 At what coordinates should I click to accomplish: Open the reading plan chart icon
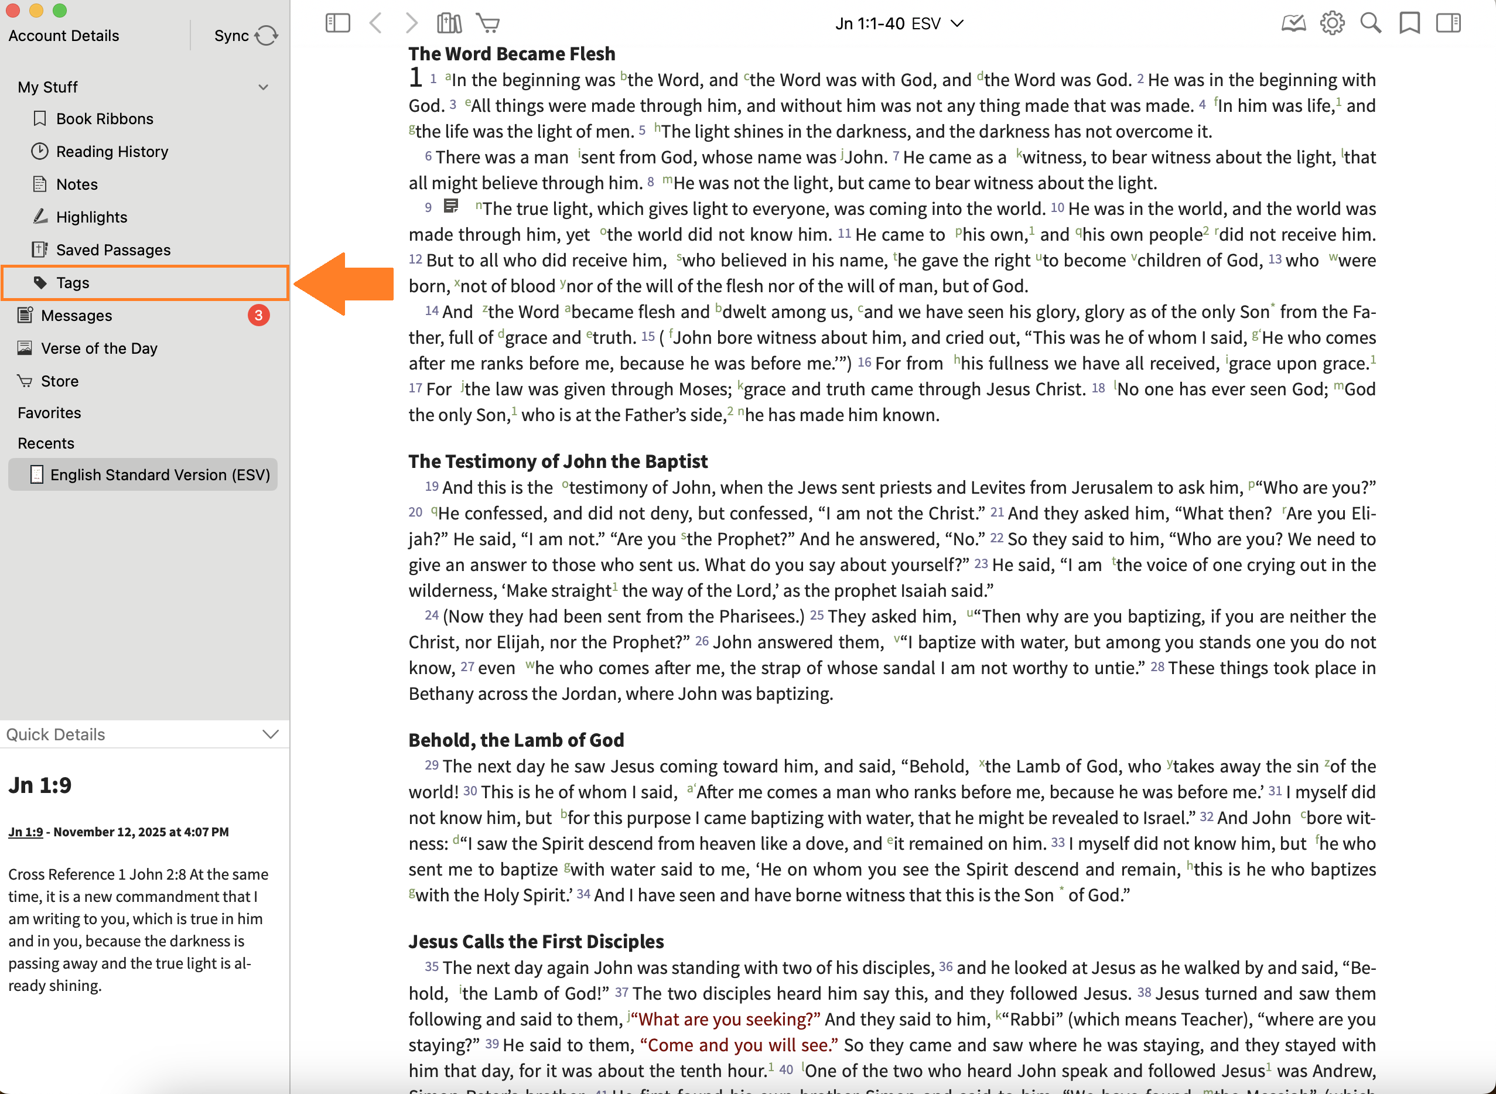tap(1293, 24)
